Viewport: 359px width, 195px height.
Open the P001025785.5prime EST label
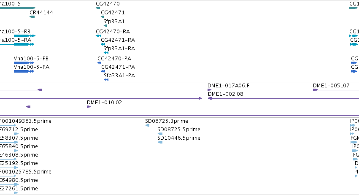[26, 172]
